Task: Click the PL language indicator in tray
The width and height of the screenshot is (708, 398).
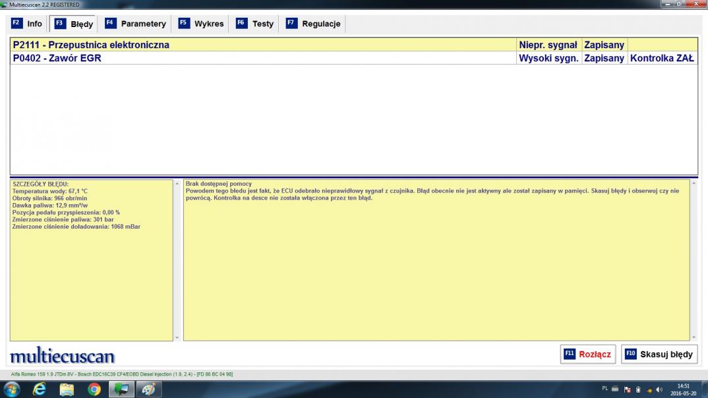Action: click(605, 389)
